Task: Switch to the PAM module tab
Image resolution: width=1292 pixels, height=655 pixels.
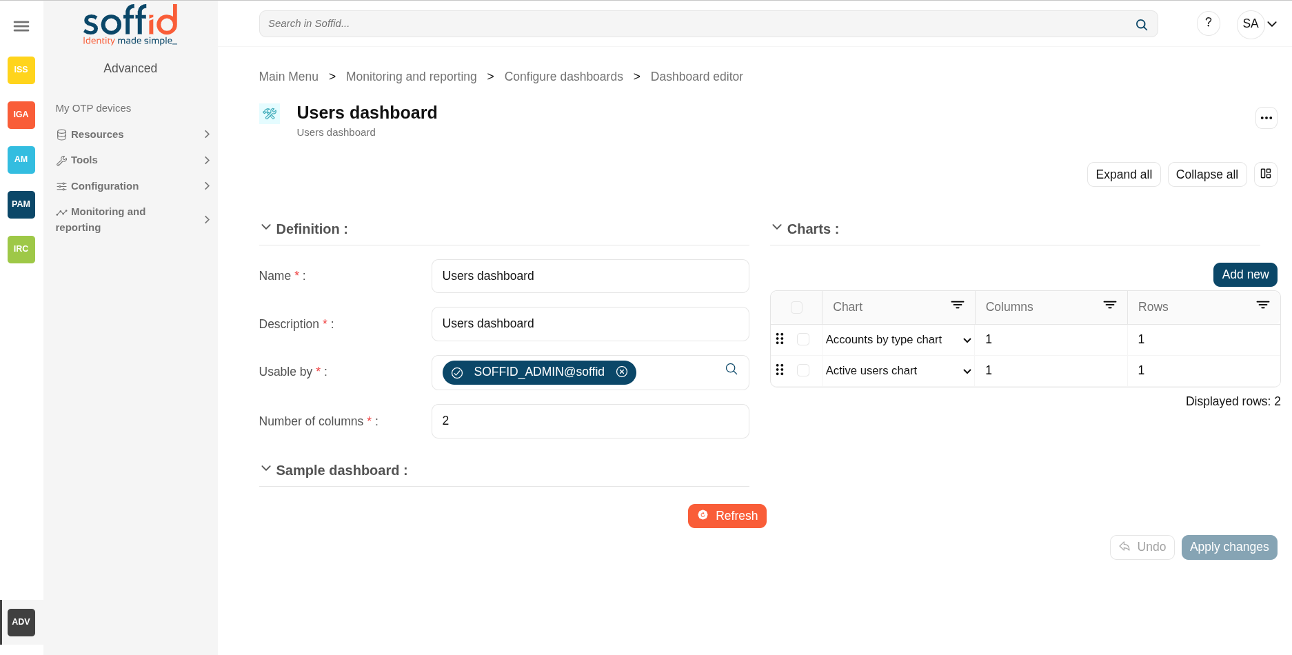Action: coord(21,204)
